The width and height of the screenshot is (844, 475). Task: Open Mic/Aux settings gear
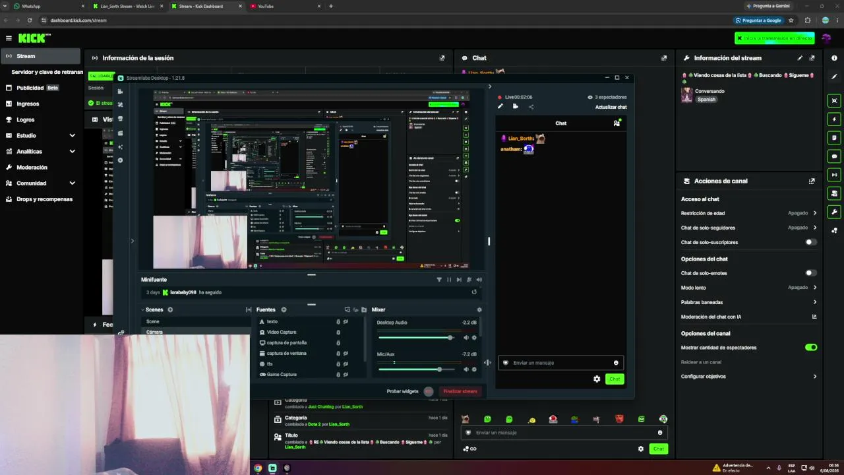(x=474, y=369)
